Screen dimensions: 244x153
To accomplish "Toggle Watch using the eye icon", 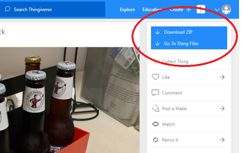I will [155, 124].
